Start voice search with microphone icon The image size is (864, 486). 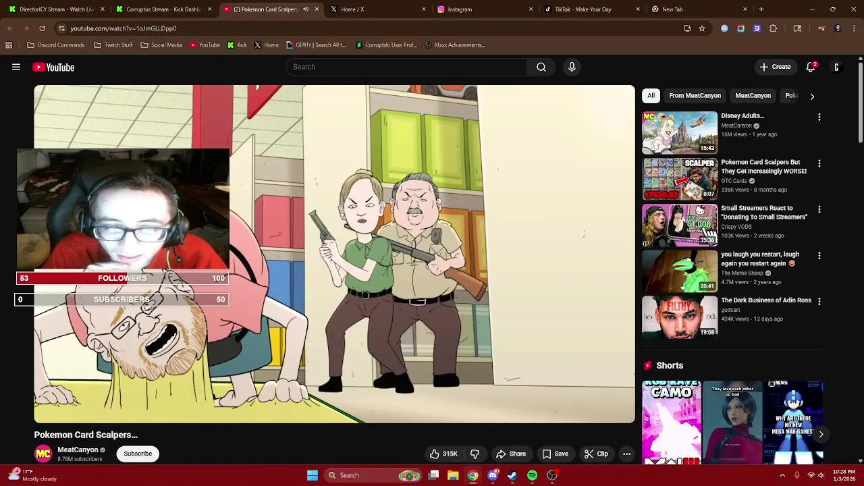click(572, 67)
